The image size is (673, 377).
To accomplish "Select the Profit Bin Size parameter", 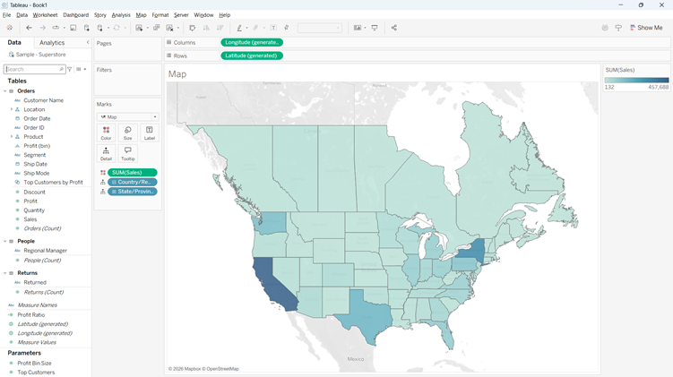I will (x=34, y=364).
